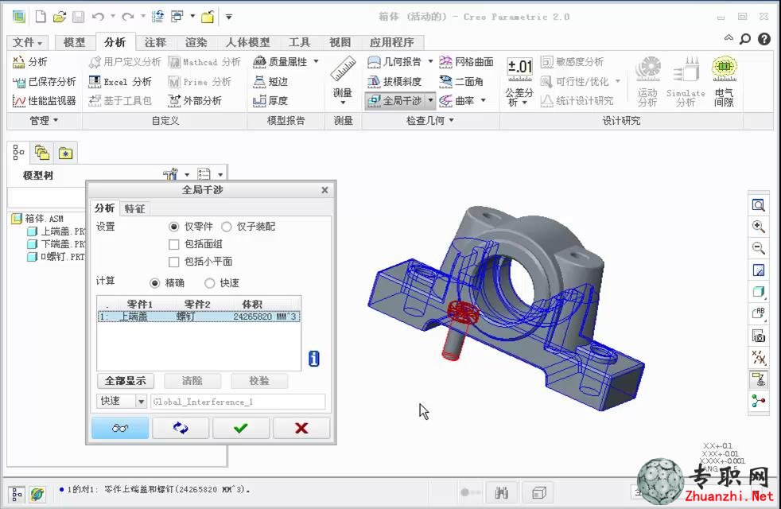Select the 仅零件 radio option
This screenshot has width=781, height=509.
pyautogui.click(x=174, y=227)
